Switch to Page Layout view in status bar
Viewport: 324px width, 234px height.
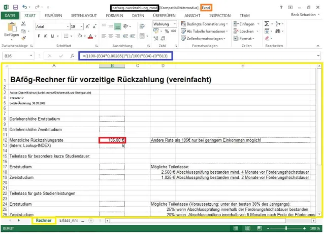(247, 228)
